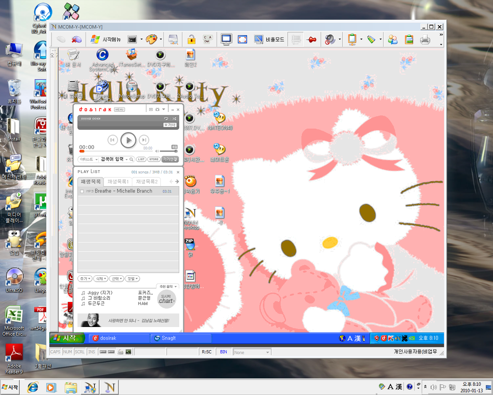
Task: Send Ctrl-Alt-Del using the C A Del icon
Action: 208,40
